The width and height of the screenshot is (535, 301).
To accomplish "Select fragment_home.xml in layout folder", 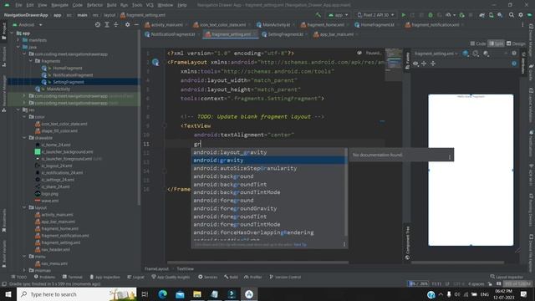I will click(x=60, y=228).
